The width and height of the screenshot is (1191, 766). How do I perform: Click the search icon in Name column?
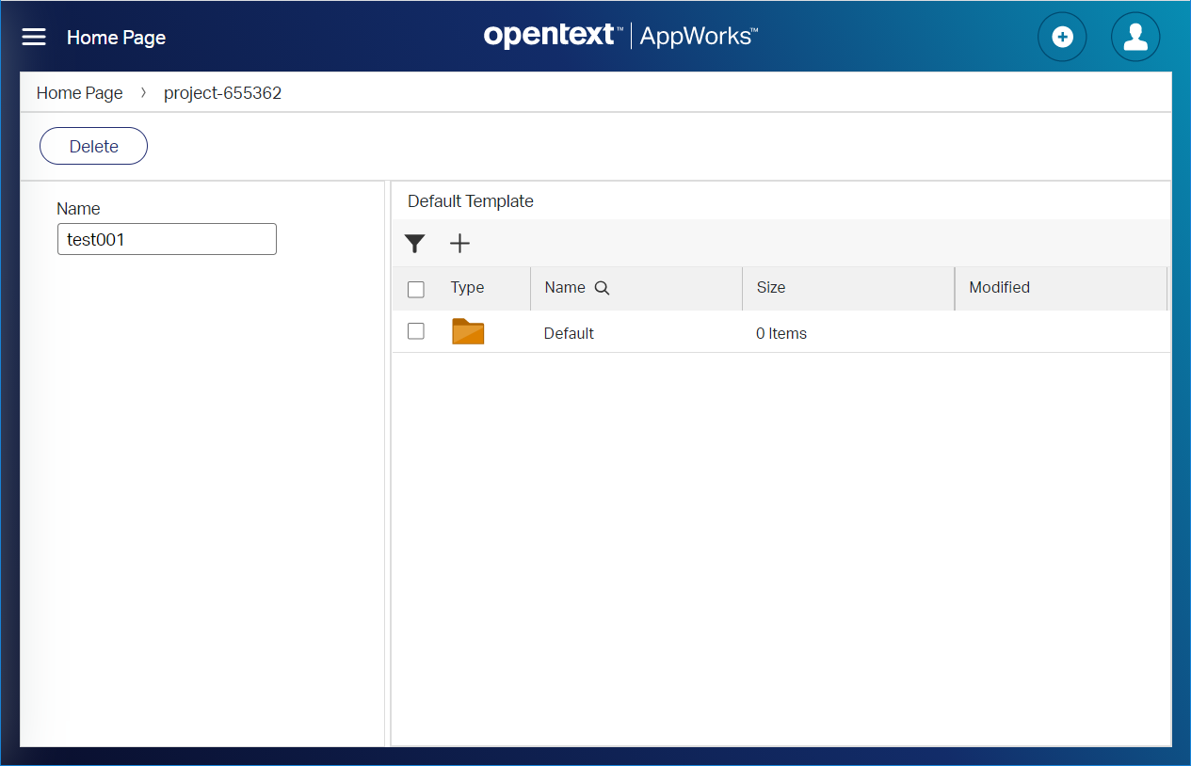(603, 289)
